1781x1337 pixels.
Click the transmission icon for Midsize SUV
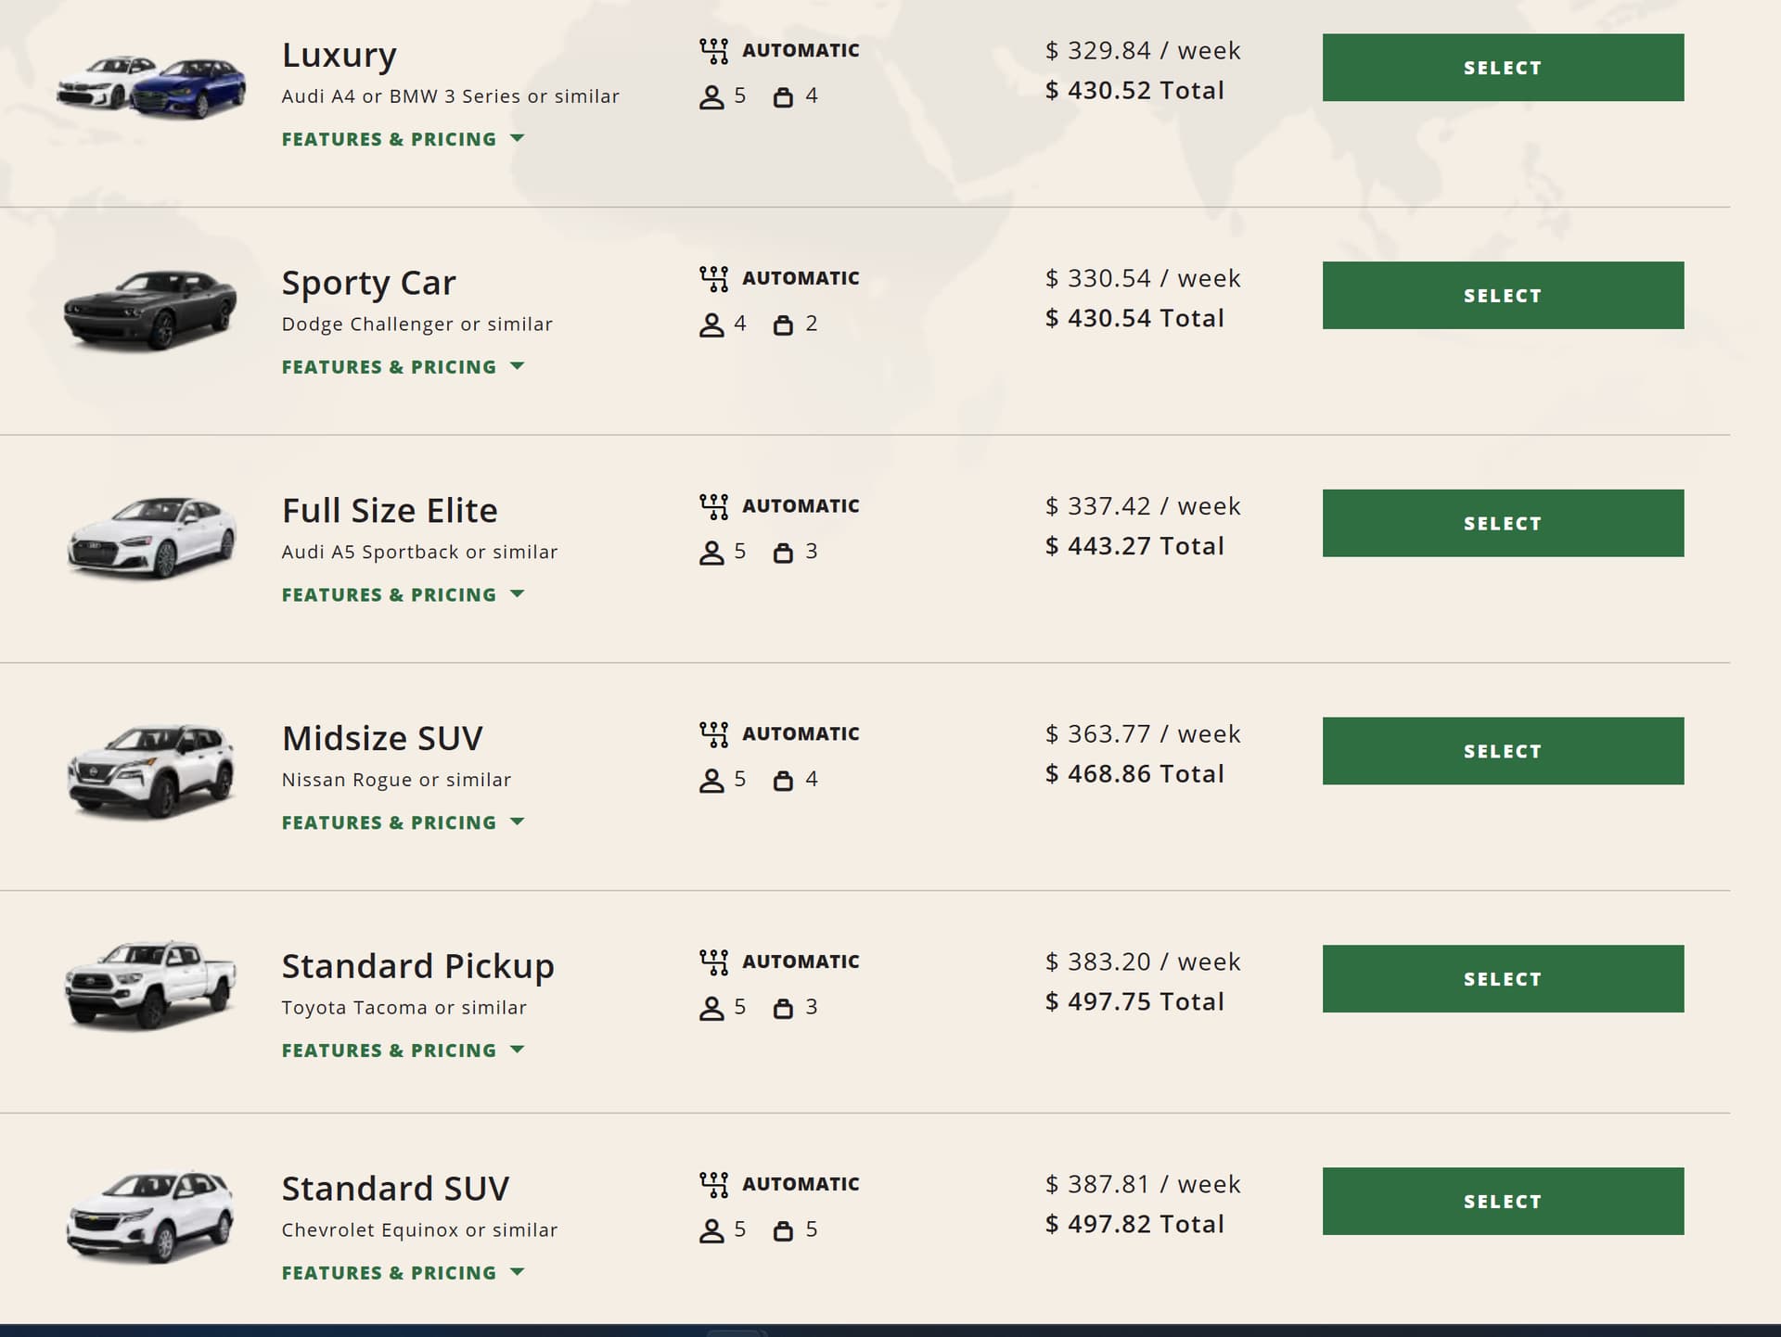713,734
